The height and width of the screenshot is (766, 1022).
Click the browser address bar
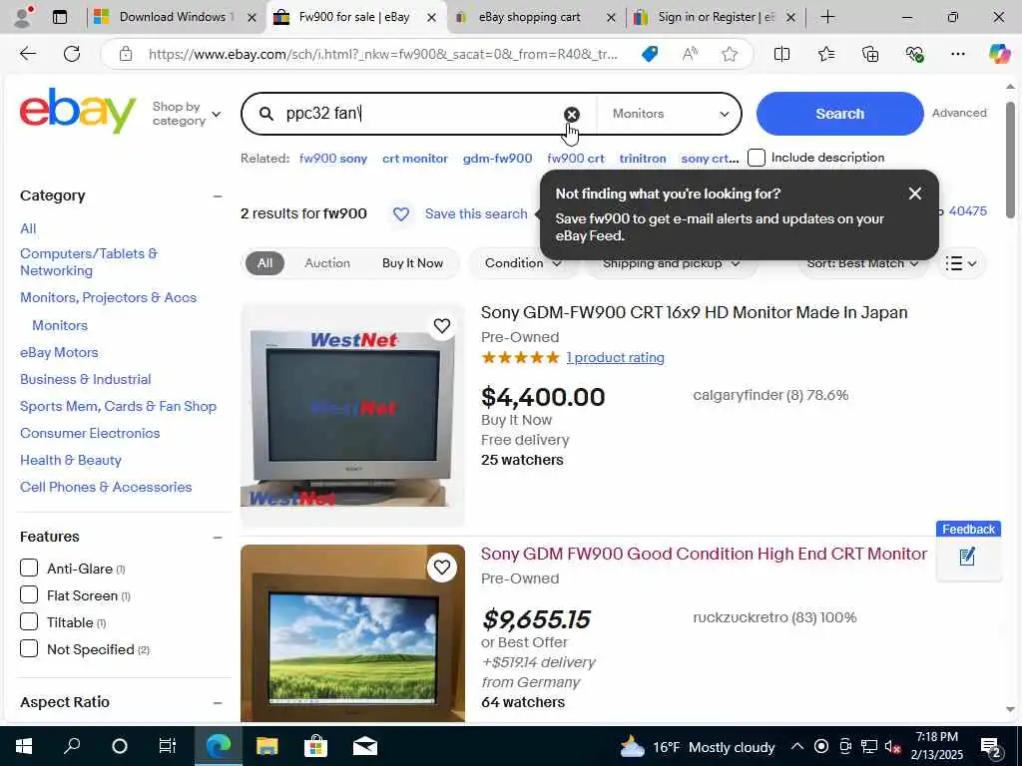[x=382, y=54]
